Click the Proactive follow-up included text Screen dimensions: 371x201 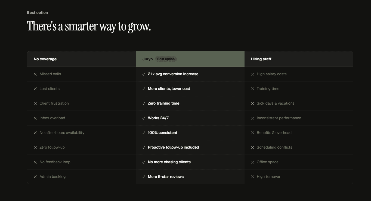tap(174, 147)
